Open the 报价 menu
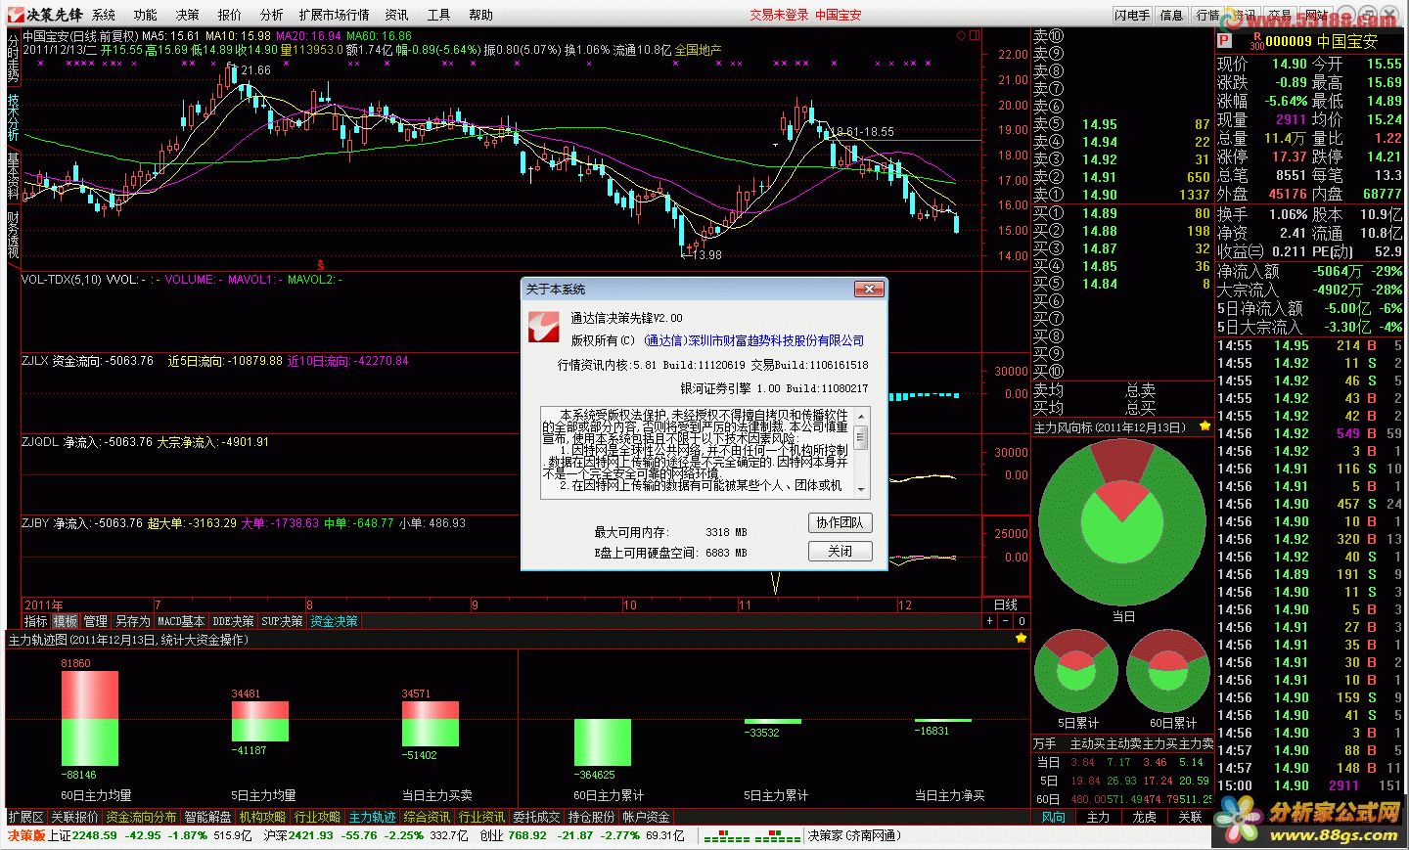This screenshot has height=850, width=1409. coord(230,15)
